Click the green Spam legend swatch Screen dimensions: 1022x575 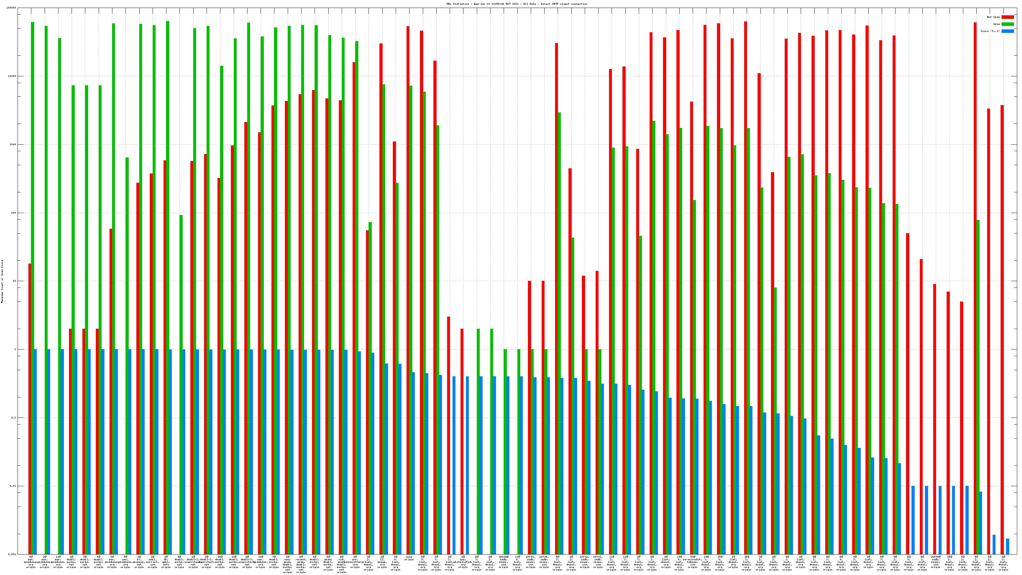(x=1007, y=24)
